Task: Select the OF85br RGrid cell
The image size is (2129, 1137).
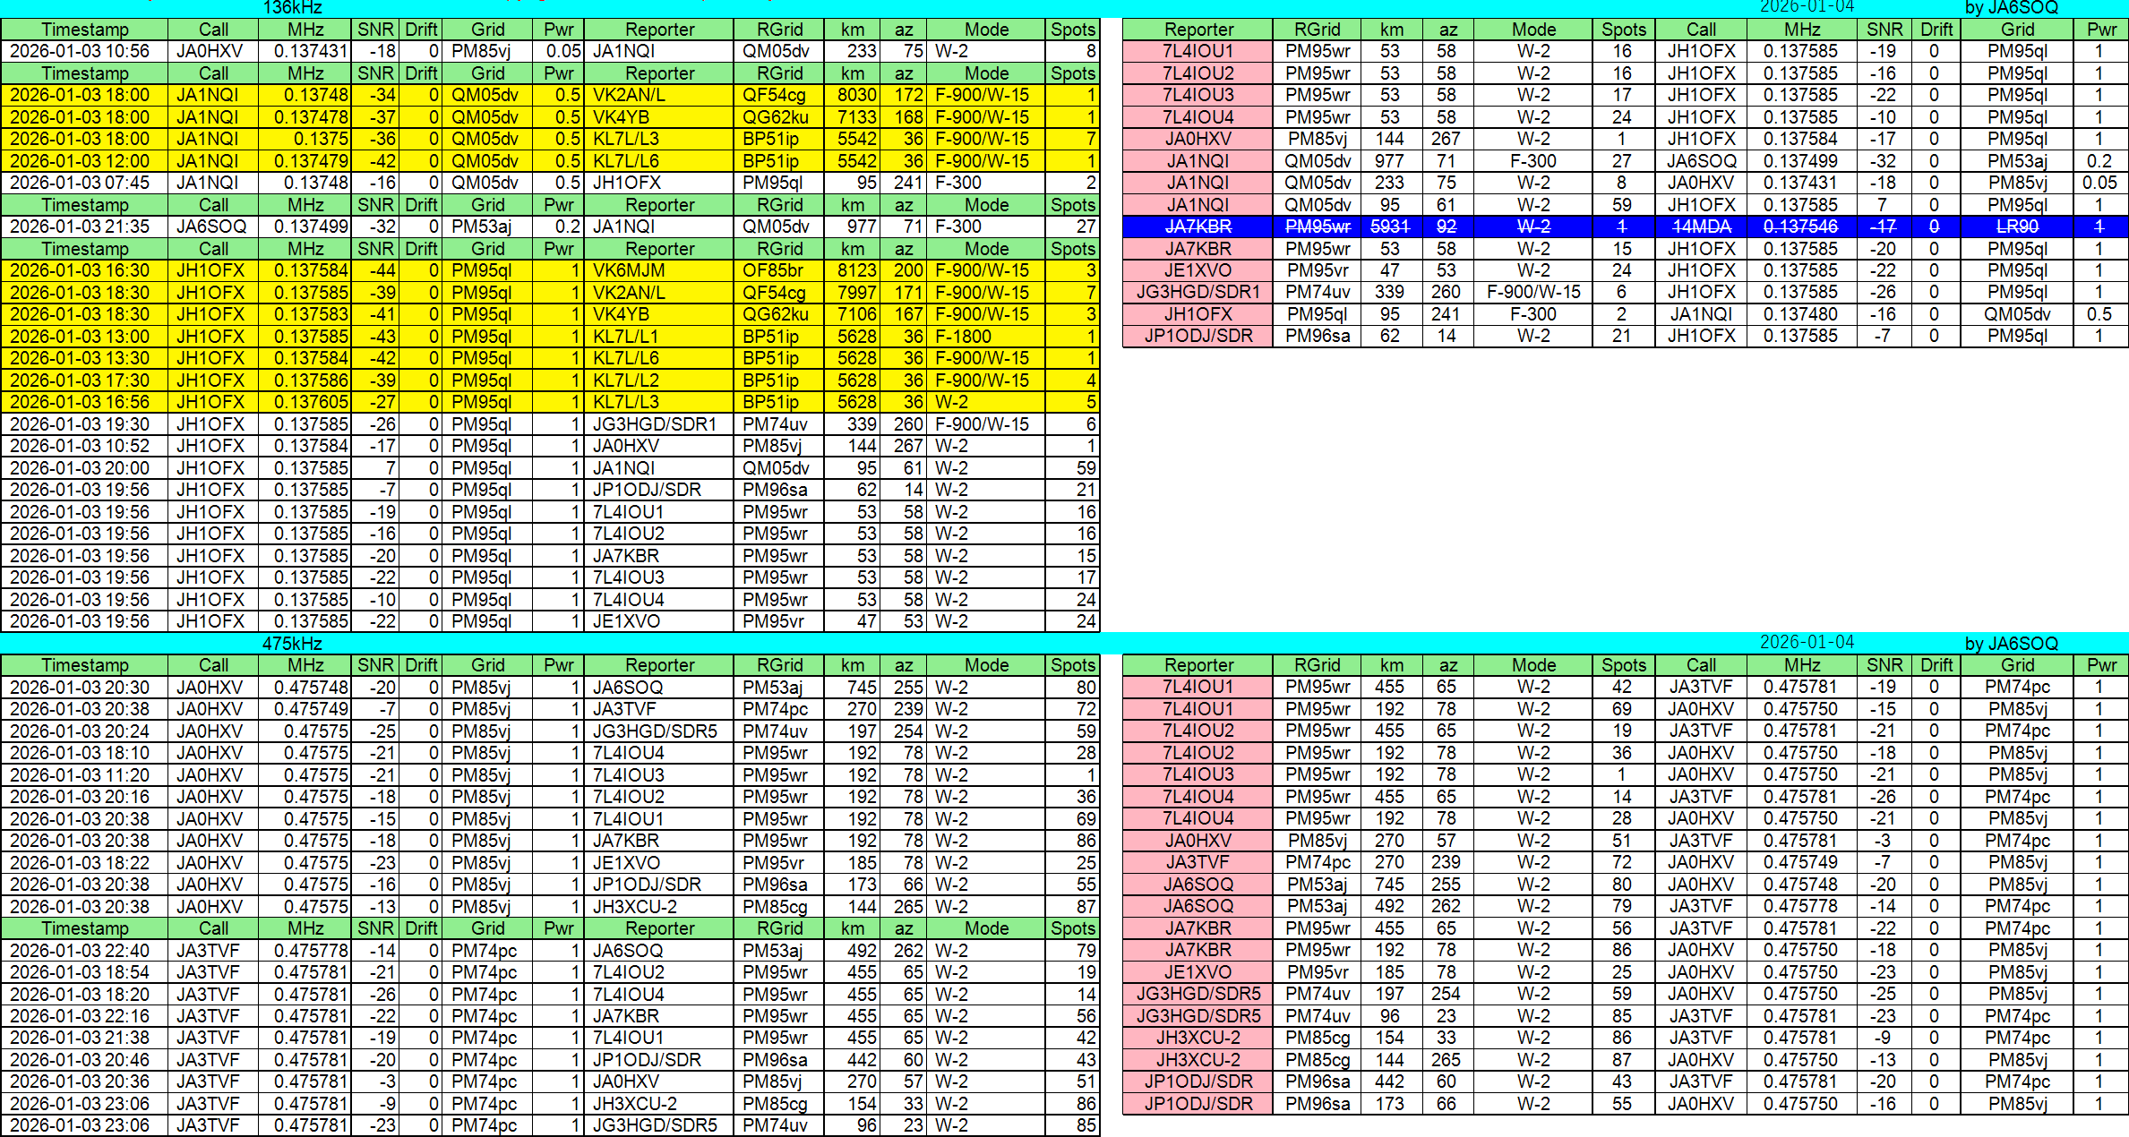Action: coord(774,270)
